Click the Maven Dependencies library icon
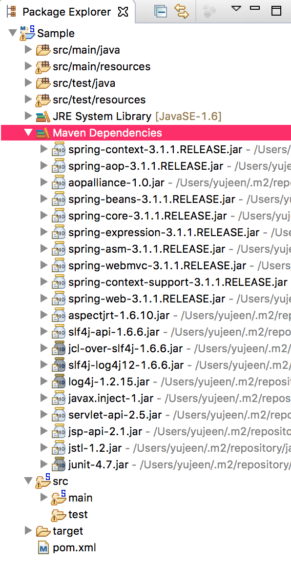 [43, 133]
